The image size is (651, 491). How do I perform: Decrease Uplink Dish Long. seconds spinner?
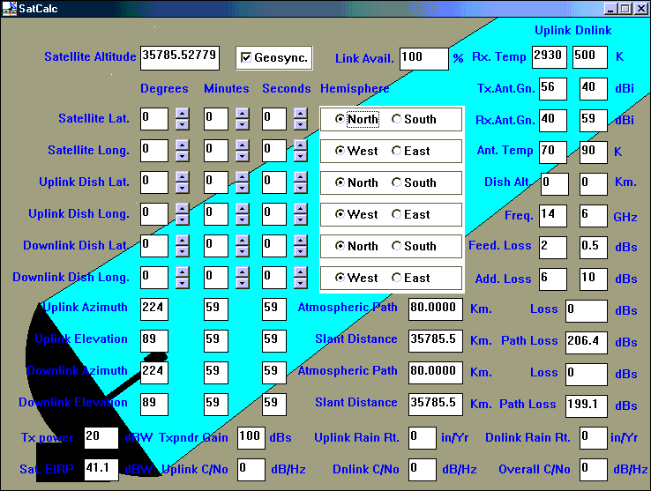[x=300, y=219]
